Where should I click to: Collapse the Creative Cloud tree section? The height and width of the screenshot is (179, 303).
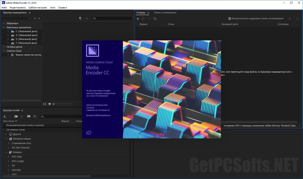click(4, 51)
